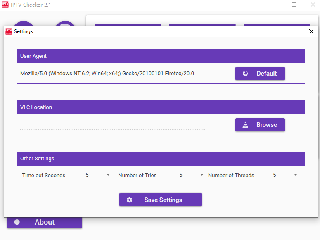
Task: Click the Settings dialog title bar icon
Action: tap(9, 31)
